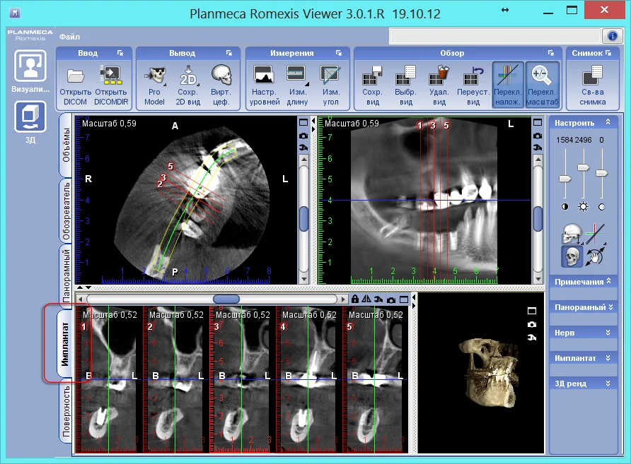The height and width of the screenshot is (464, 631).
Task: Click the Вирт. цеф. skull icon
Action: click(x=221, y=75)
